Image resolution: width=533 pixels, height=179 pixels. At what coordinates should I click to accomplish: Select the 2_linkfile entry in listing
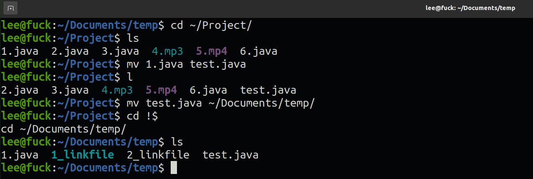[x=158, y=155]
